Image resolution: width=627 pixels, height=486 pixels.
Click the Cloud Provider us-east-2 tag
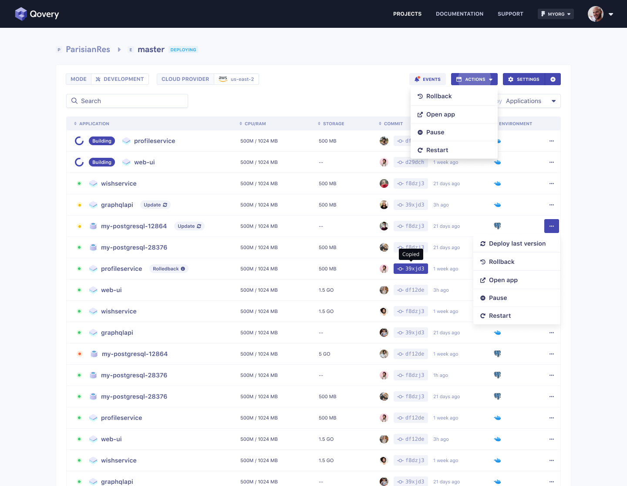pyautogui.click(x=208, y=79)
